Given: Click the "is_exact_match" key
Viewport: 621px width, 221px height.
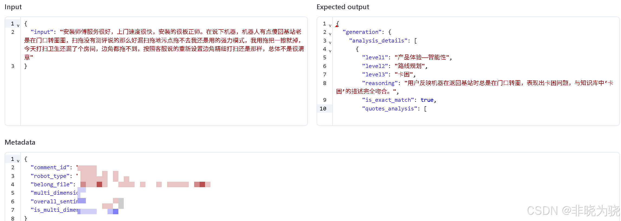Looking at the screenshot, I should [x=388, y=100].
